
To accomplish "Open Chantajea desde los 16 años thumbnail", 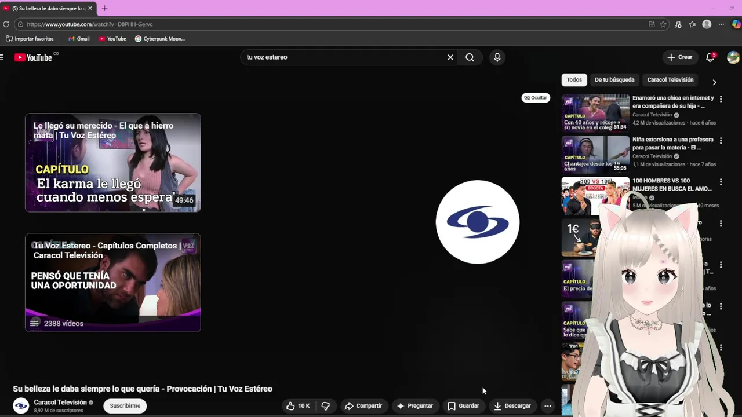I will click(595, 154).
